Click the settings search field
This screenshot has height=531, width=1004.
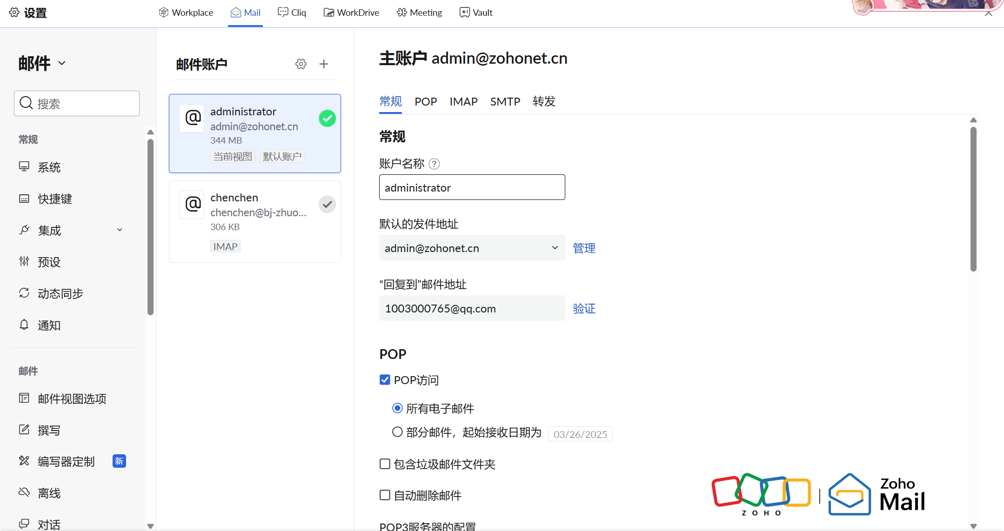[x=77, y=103]
